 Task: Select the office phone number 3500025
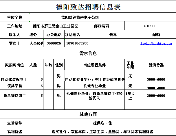(x=54, y=43)
